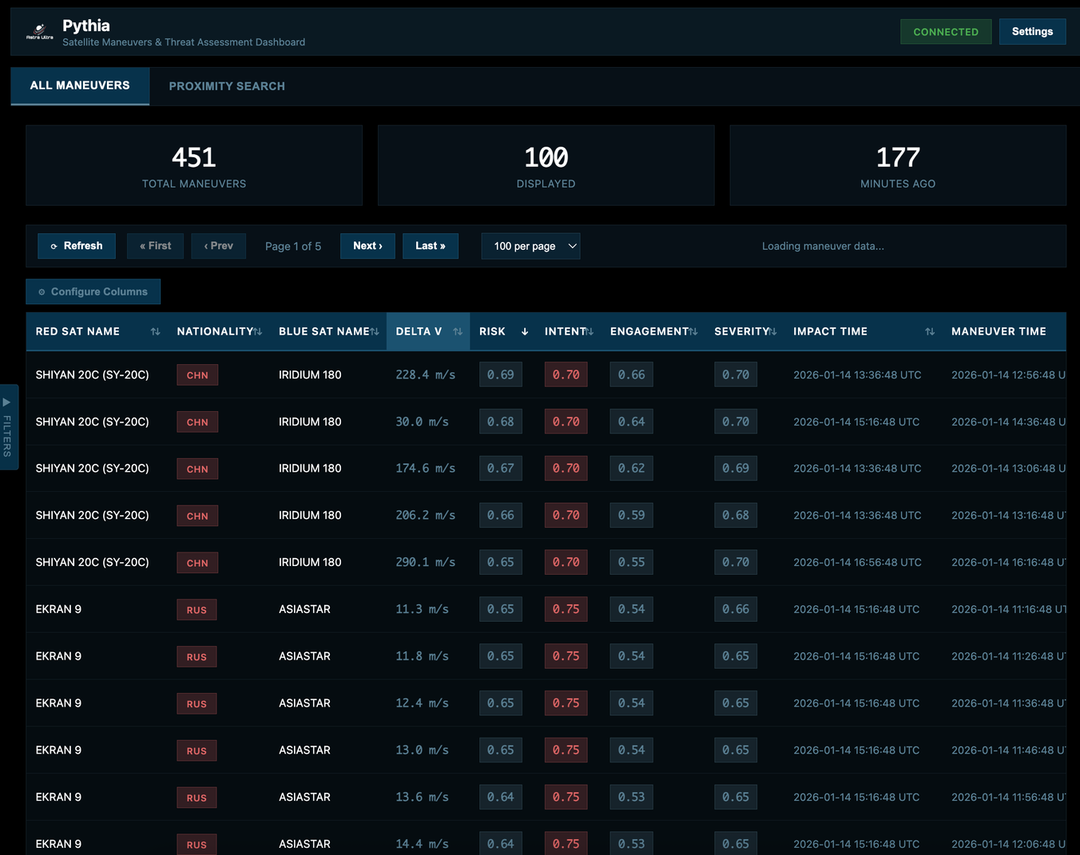Click the Pythia satellite logo icon
This screenshot has width=1080, height=855.
pos(39,31)
